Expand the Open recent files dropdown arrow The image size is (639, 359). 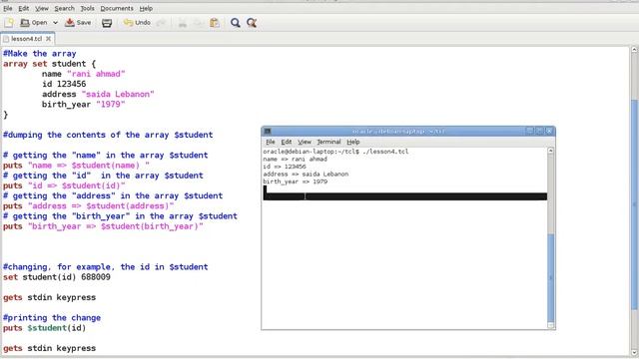click(x=55, y=23)
